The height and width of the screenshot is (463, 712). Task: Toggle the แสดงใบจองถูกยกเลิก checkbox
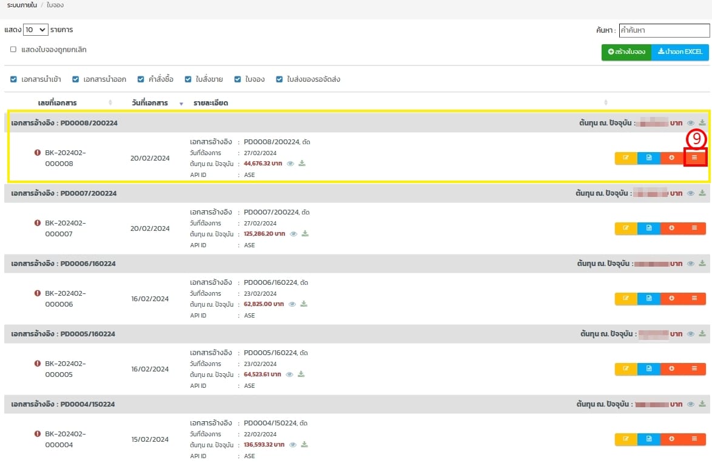coord(13,50)
